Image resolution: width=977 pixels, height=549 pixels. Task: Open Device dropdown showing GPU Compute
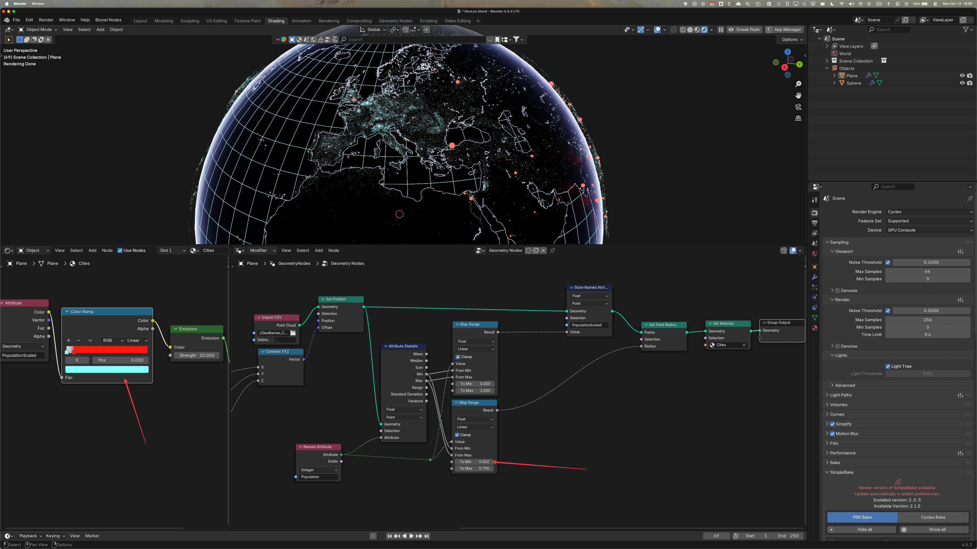coord(930,230)
